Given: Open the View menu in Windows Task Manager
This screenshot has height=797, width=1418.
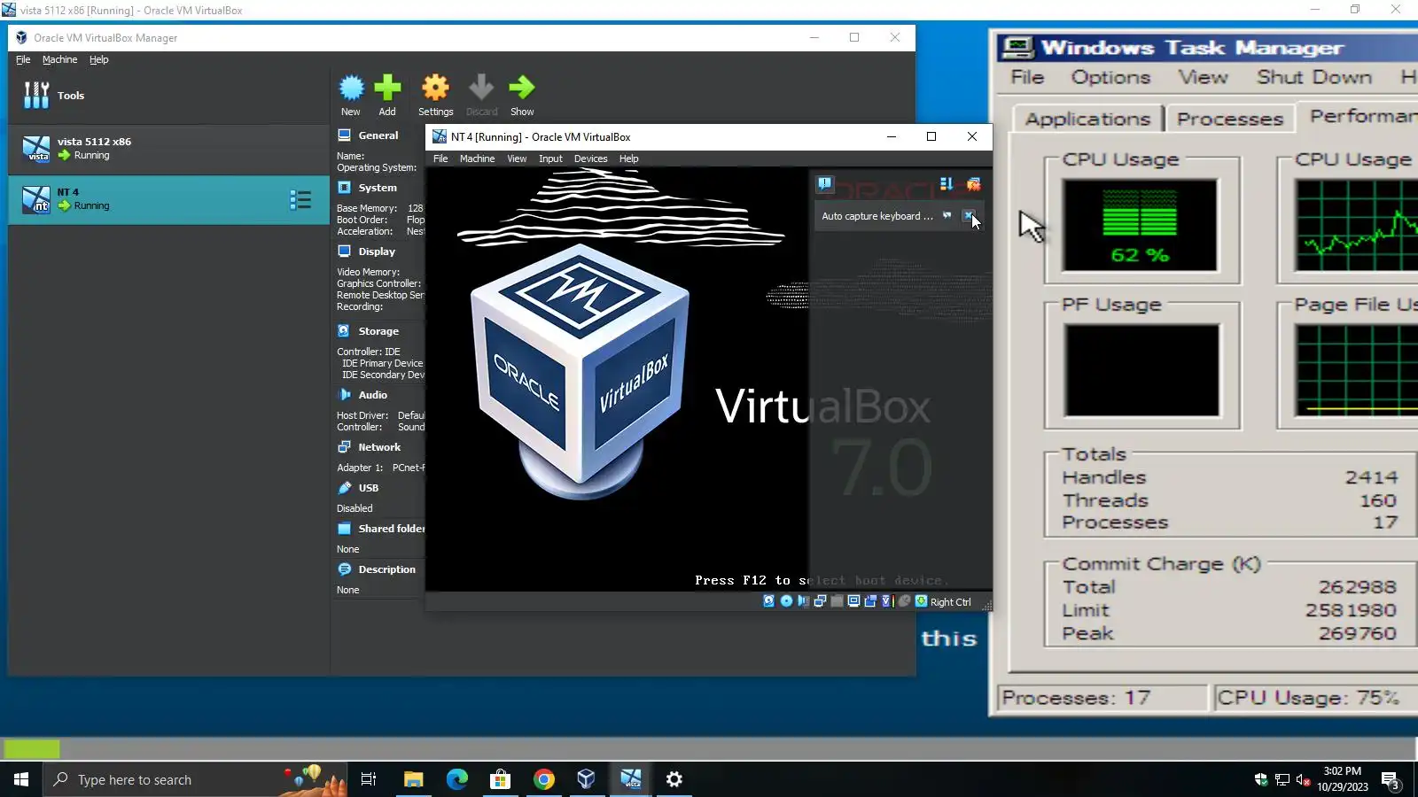Looking at the screenshot, I should click(1203, 77).
